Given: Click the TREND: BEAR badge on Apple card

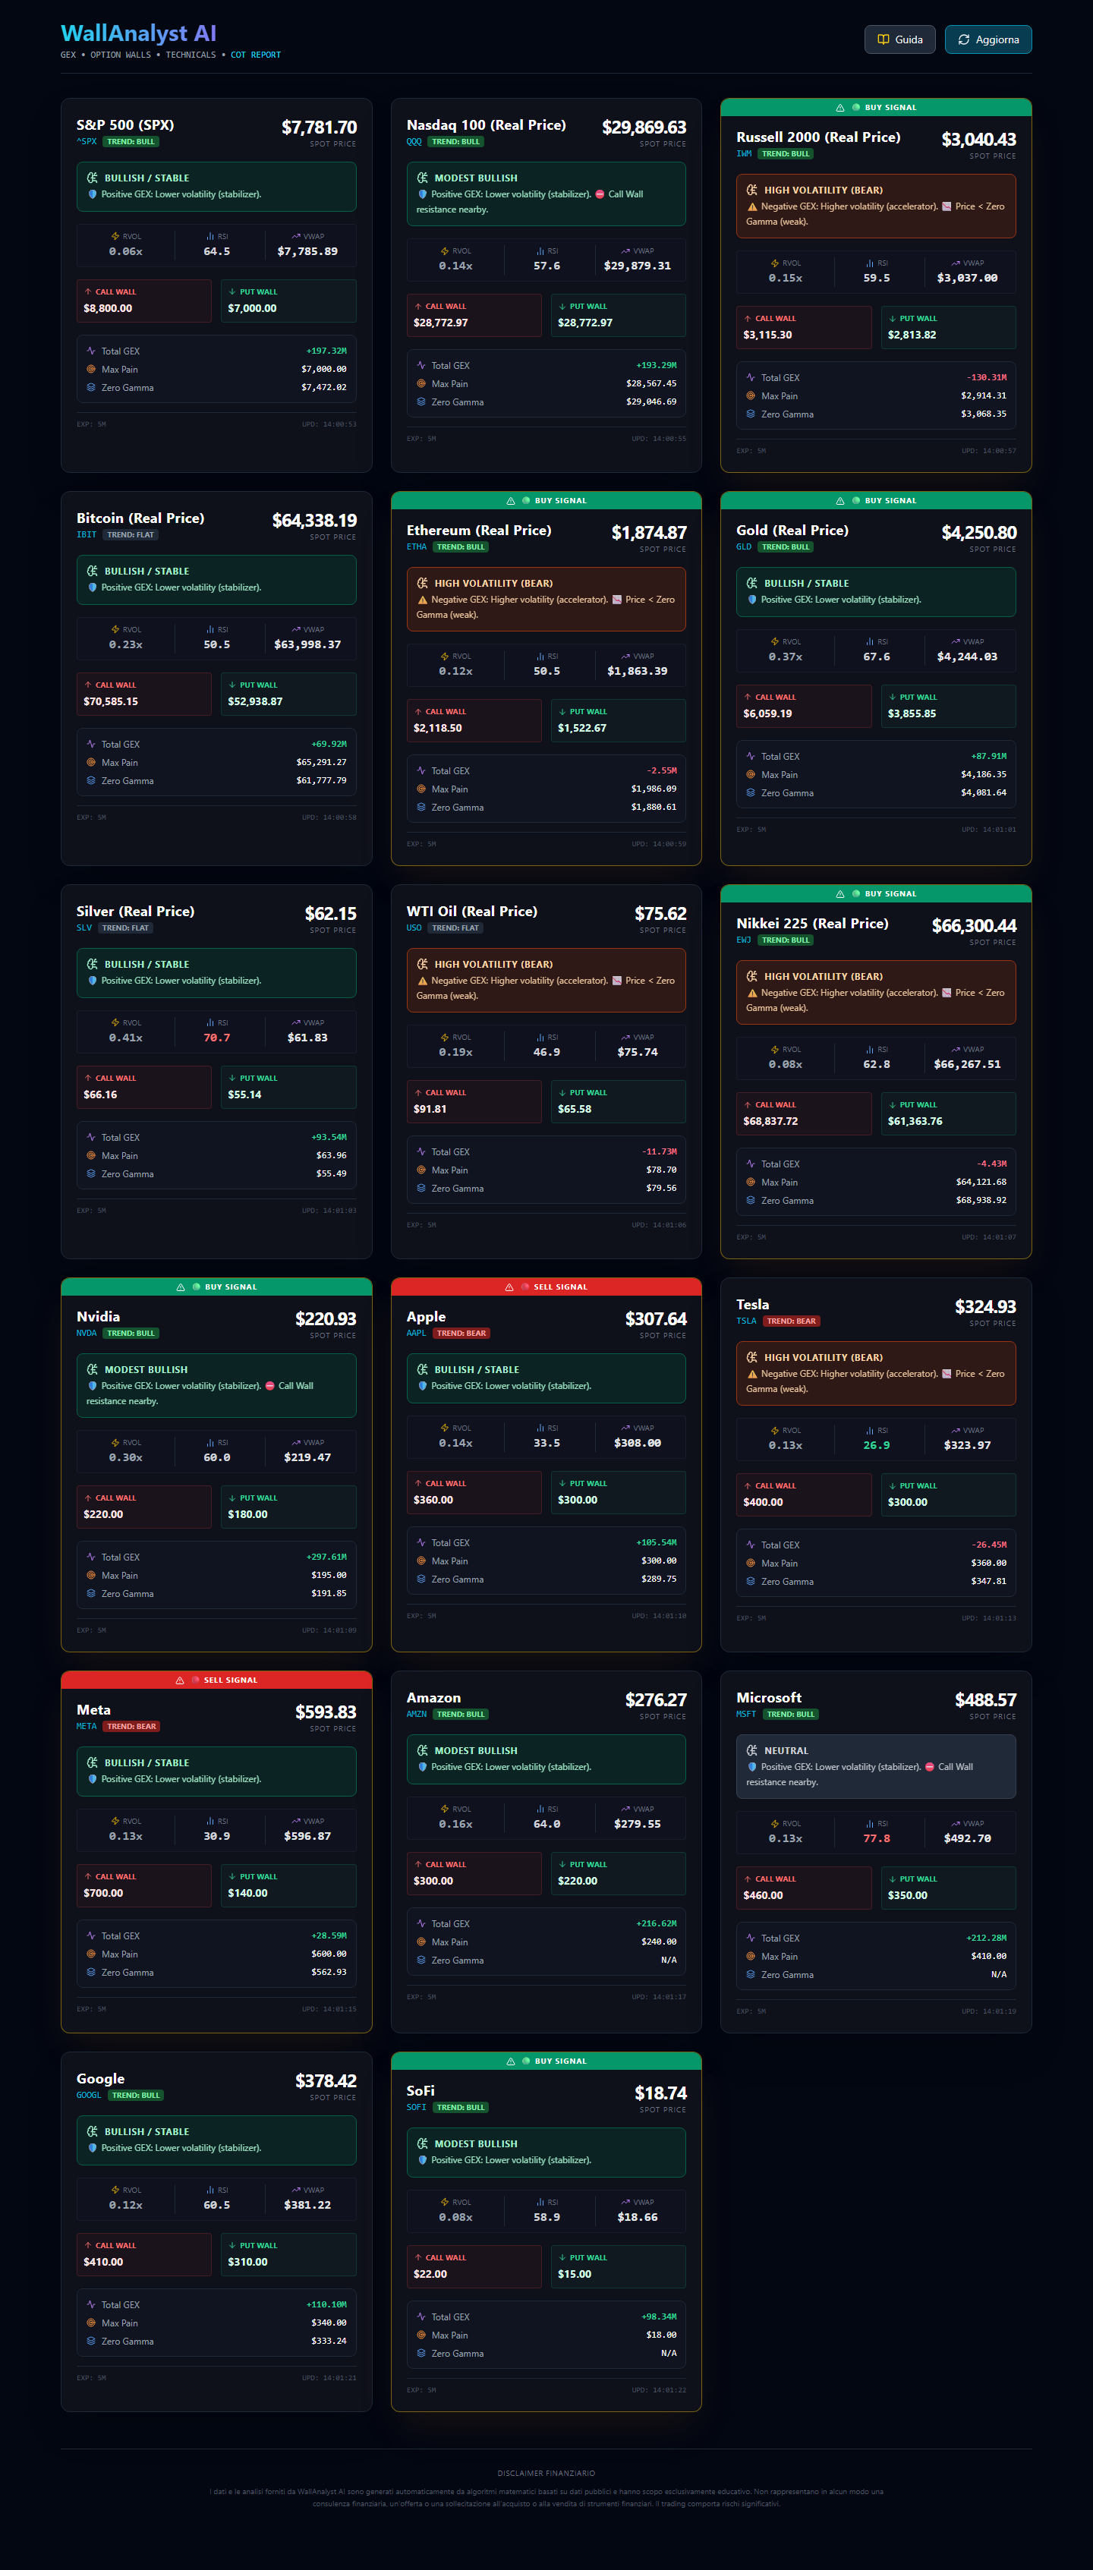Looking at the screenshot, I should click(x=461, y=1333).
